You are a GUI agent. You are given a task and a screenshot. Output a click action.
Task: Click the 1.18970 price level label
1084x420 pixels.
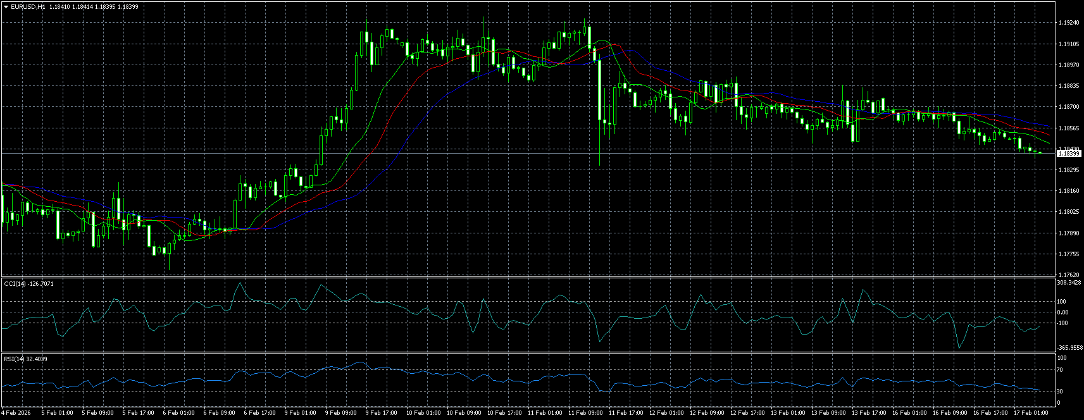click(x=1068, y=65)
